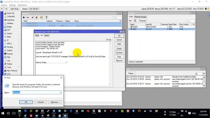Image resolution: width=210 pixels, height=118 pixels.
Task: Switch to Down tab in Netwatch Host dialog
Action: coord(47,35)
